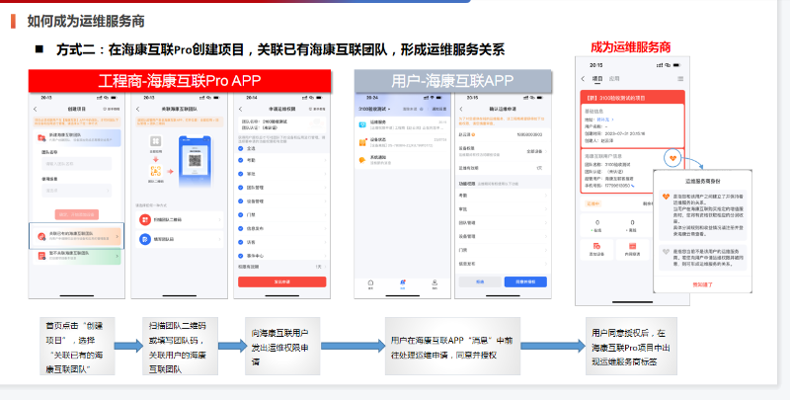Screen dimensions: 790x400
Task: Select 填写团队码 option row
Action: pyautogui.click(x=180, y=239)
